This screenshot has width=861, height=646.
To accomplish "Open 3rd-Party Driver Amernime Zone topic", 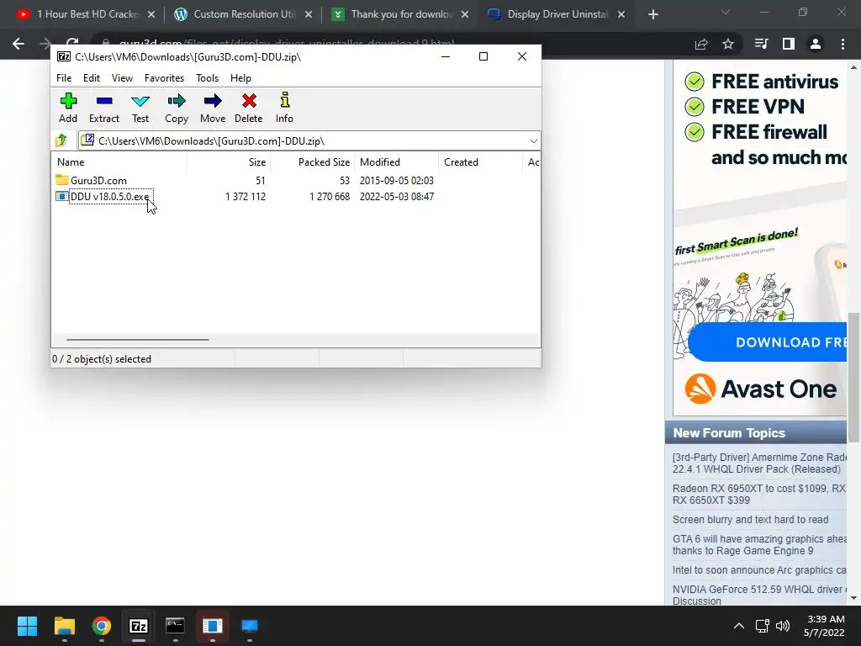I will point(759,463).
